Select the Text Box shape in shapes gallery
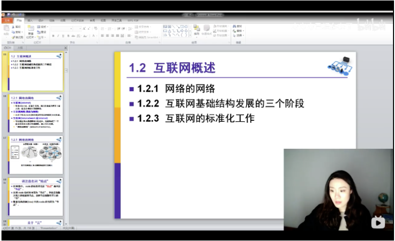 pos(165,26)
